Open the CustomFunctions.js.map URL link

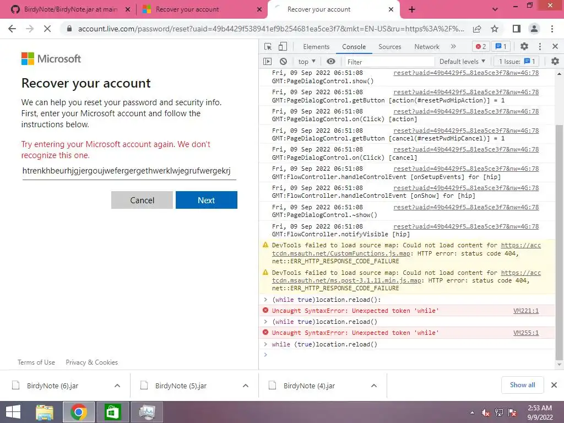tap(341, 253)
